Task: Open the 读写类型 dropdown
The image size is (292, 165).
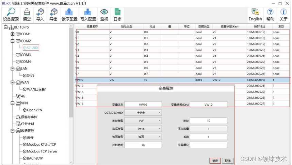Action: coord(143,137)
